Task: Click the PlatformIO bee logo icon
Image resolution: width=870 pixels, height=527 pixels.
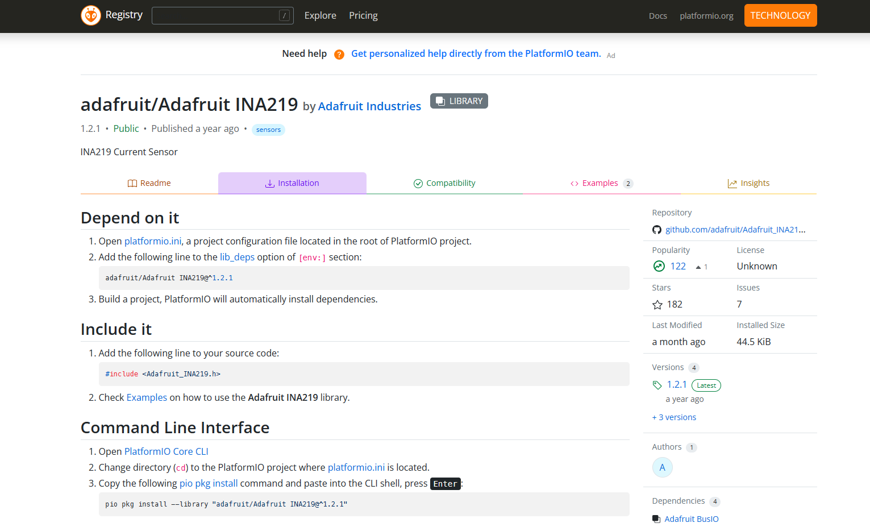Action: (x=91, y=15)
